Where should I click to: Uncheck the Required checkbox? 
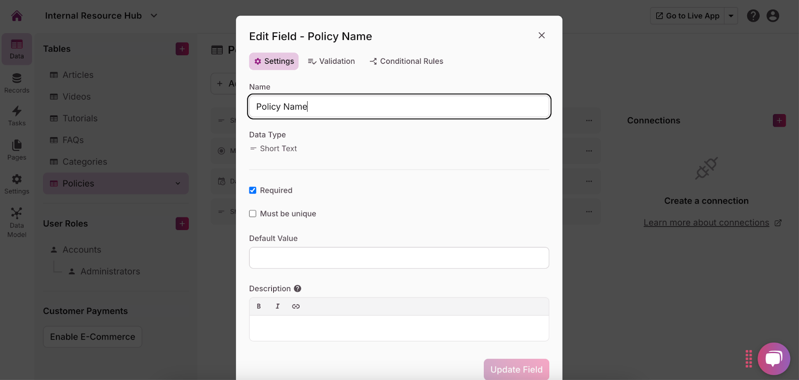(x=253, y=190)
